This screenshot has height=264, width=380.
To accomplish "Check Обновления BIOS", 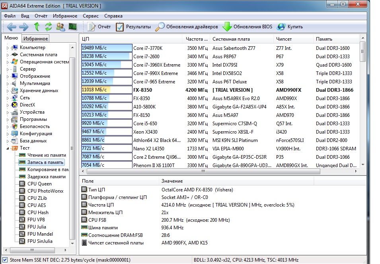I will click(x=247, y=27).
